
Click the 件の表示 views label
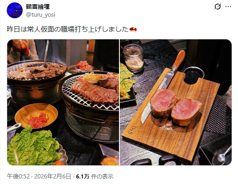(102, 176)
